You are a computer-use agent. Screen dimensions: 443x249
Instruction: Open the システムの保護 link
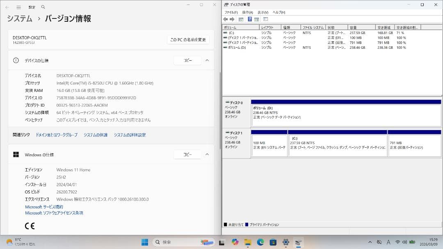click(x=96, y=135)
